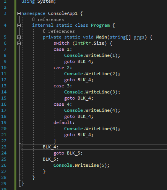The image size is (167, 190).
Task: Open references link above Main method
Action: (59, 31)
